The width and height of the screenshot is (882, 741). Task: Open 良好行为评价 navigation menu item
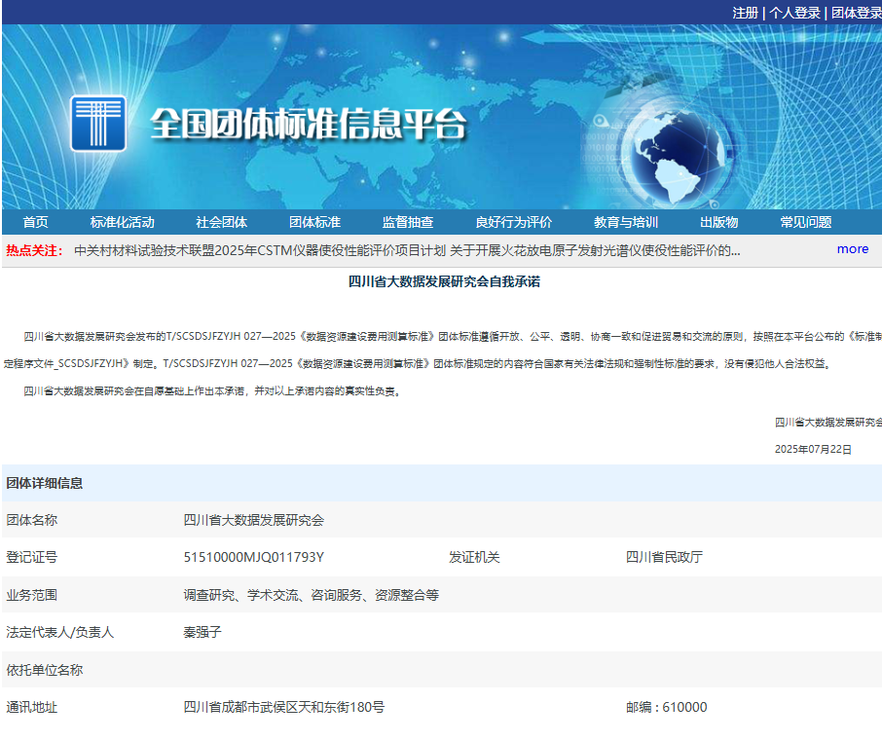(x=514, y=222)
